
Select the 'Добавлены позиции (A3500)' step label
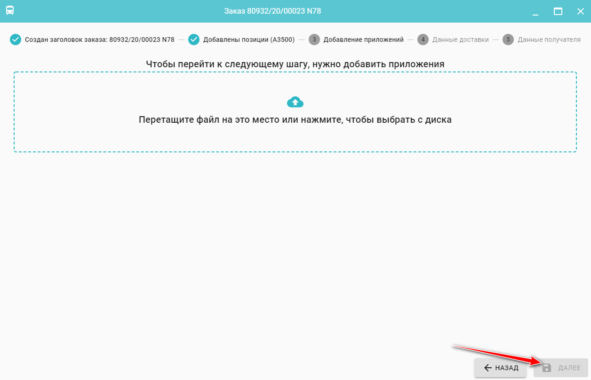coord(249,40)
